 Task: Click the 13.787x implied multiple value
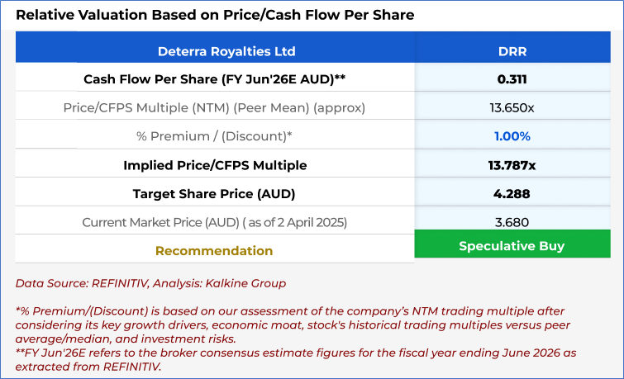point(512,165)
